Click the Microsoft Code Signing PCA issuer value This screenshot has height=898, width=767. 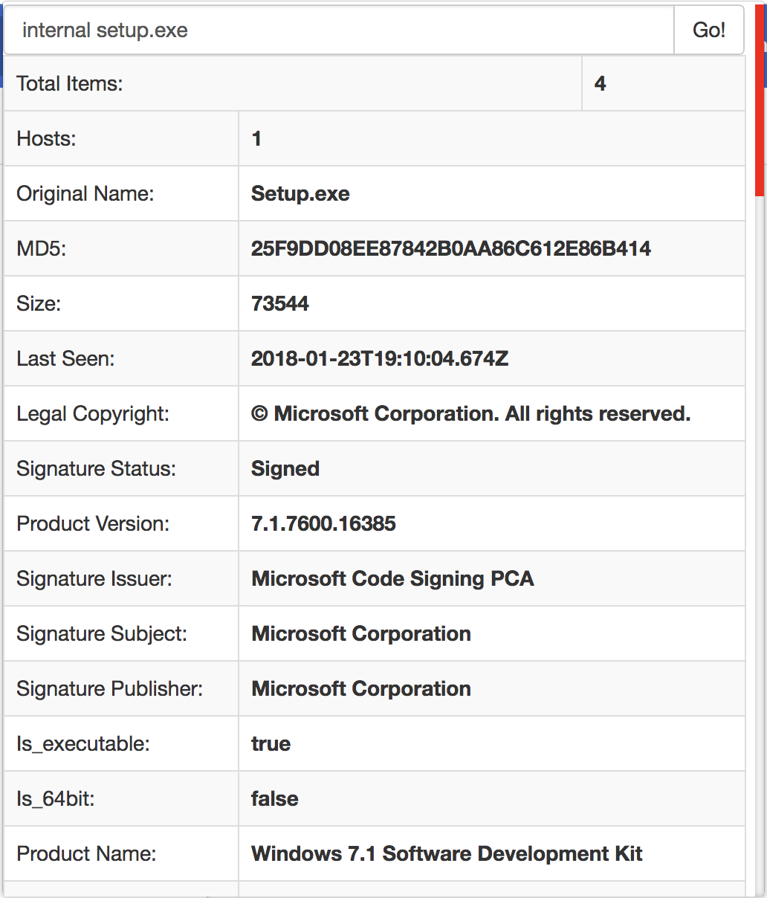[x=392, y=578]
